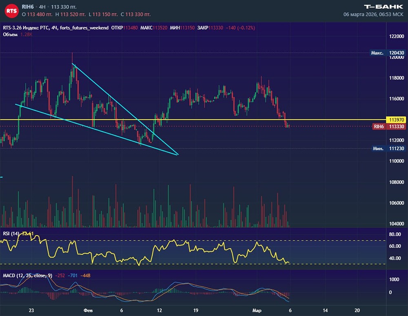Click the MACD value −448
408x316 pixels.
tap(85, 276)
